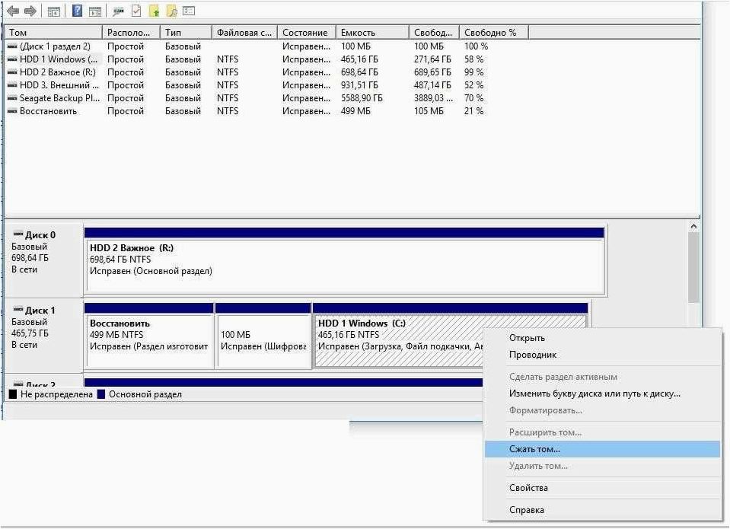
Task: Click the 5588,90 ГБ capacity cell
Action: pos(362,98)
